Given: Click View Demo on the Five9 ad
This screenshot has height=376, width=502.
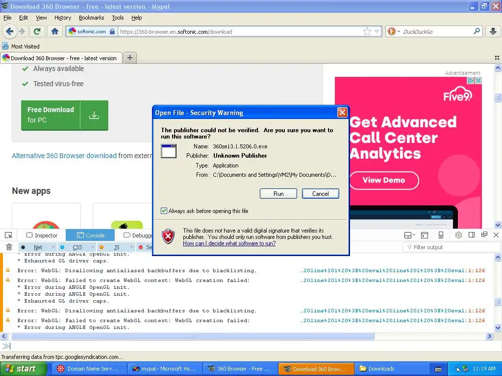Looking at the screenshot, I should [x=384, y=180].
